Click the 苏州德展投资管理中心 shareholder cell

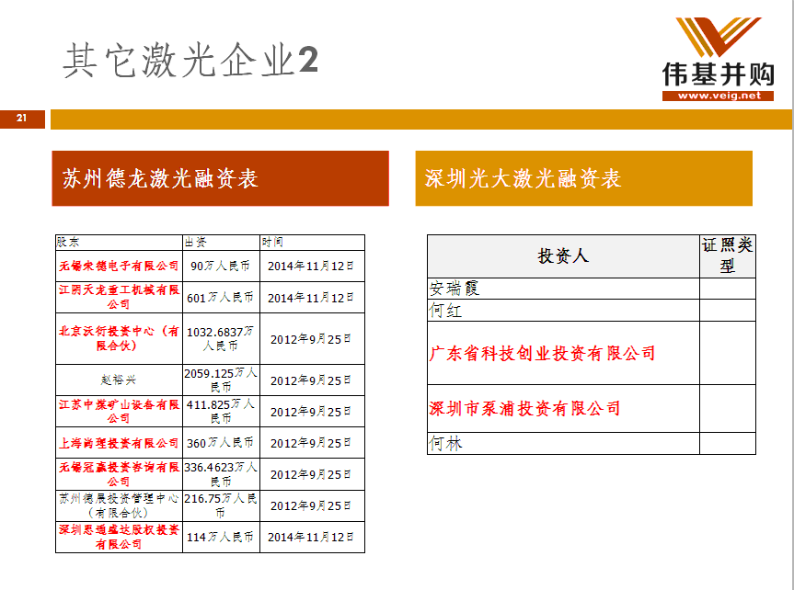(x=119, y=505)
